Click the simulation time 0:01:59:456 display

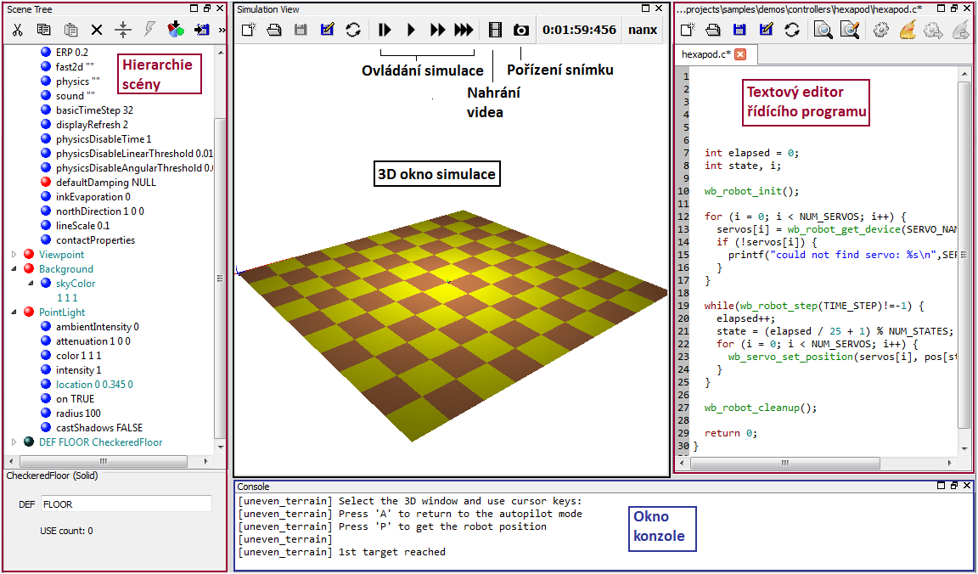pos(580,30)
